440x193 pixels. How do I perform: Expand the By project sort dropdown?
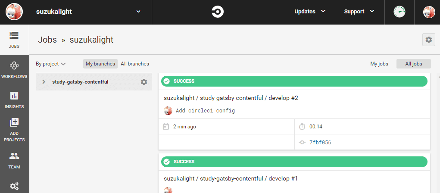point(50,64)
